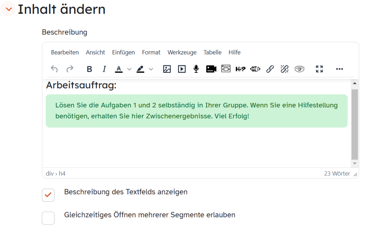Select the h4 element in the breadcrumb
Screen dimensions: 365x230
pos(63,173)
